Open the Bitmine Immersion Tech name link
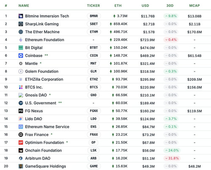Image resolution: width=211 pixels, height=170 pixels. click(47, 16)
